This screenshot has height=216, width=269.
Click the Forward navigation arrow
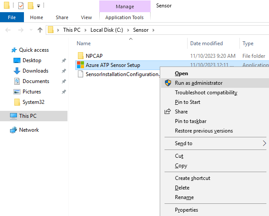click(21, 30)
